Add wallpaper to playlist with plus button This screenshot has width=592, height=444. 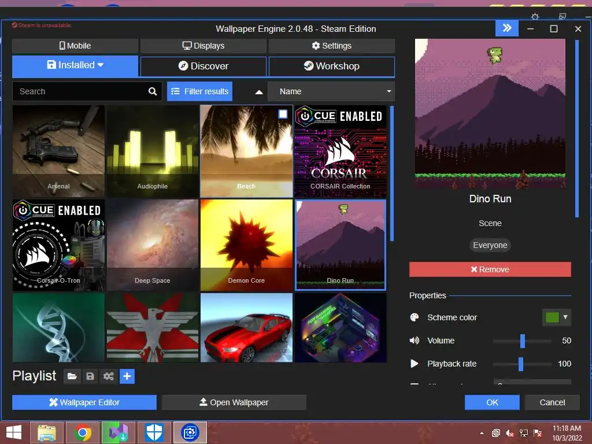(127, 376)
